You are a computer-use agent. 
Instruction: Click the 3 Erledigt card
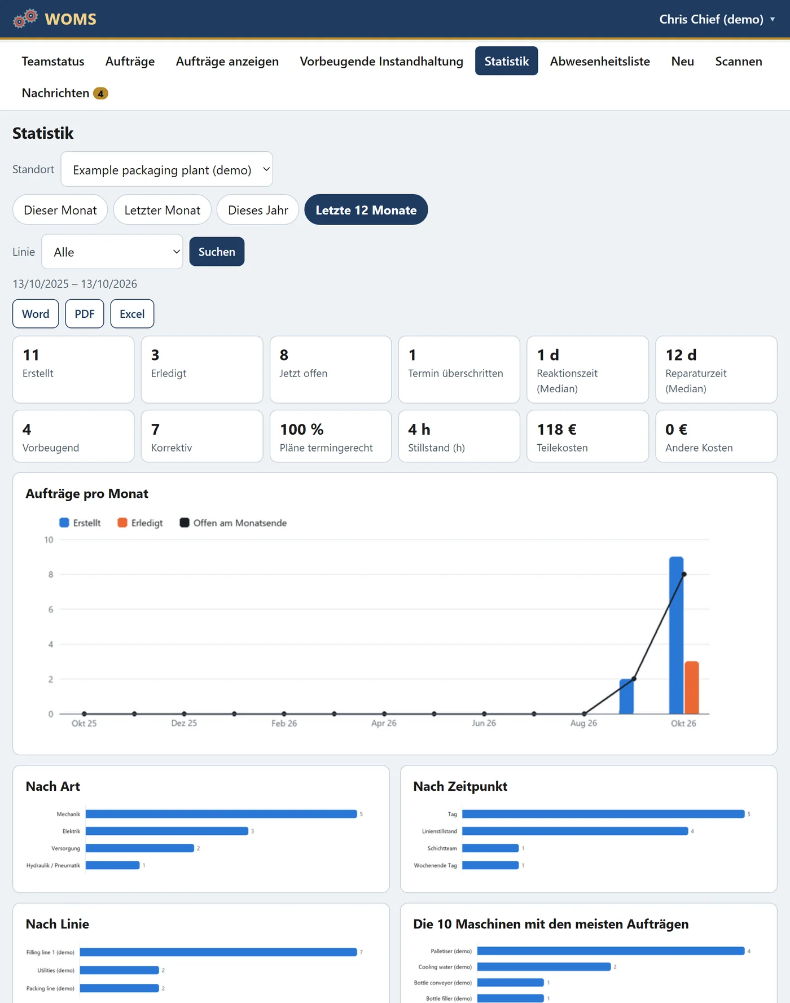pyautogui.click(x=202, y=370)
